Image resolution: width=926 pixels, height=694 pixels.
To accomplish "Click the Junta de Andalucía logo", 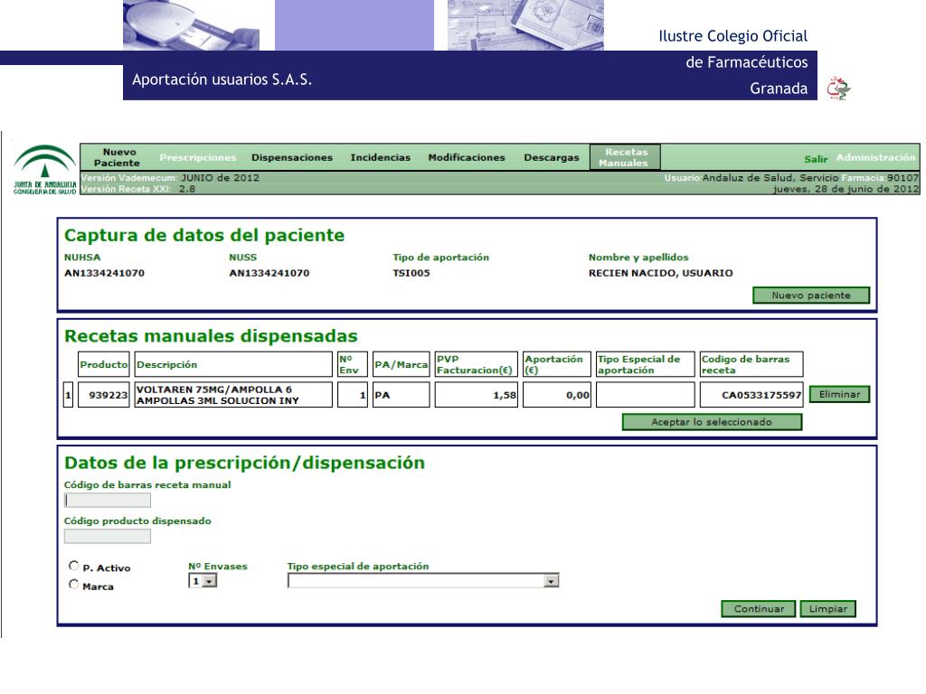I will pyautogui.click(x=45, y=170).
